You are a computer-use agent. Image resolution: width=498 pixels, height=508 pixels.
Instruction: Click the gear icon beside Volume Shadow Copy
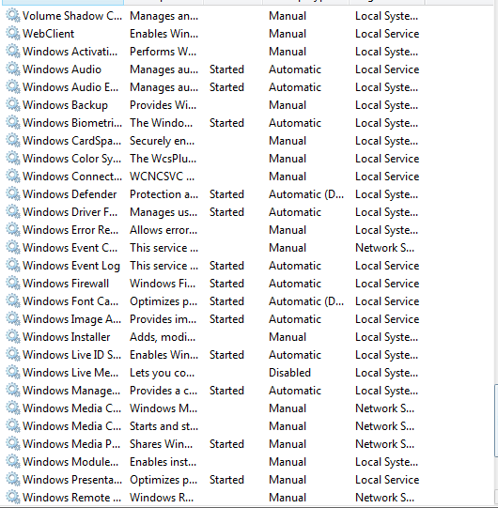[x=13, y=16]
